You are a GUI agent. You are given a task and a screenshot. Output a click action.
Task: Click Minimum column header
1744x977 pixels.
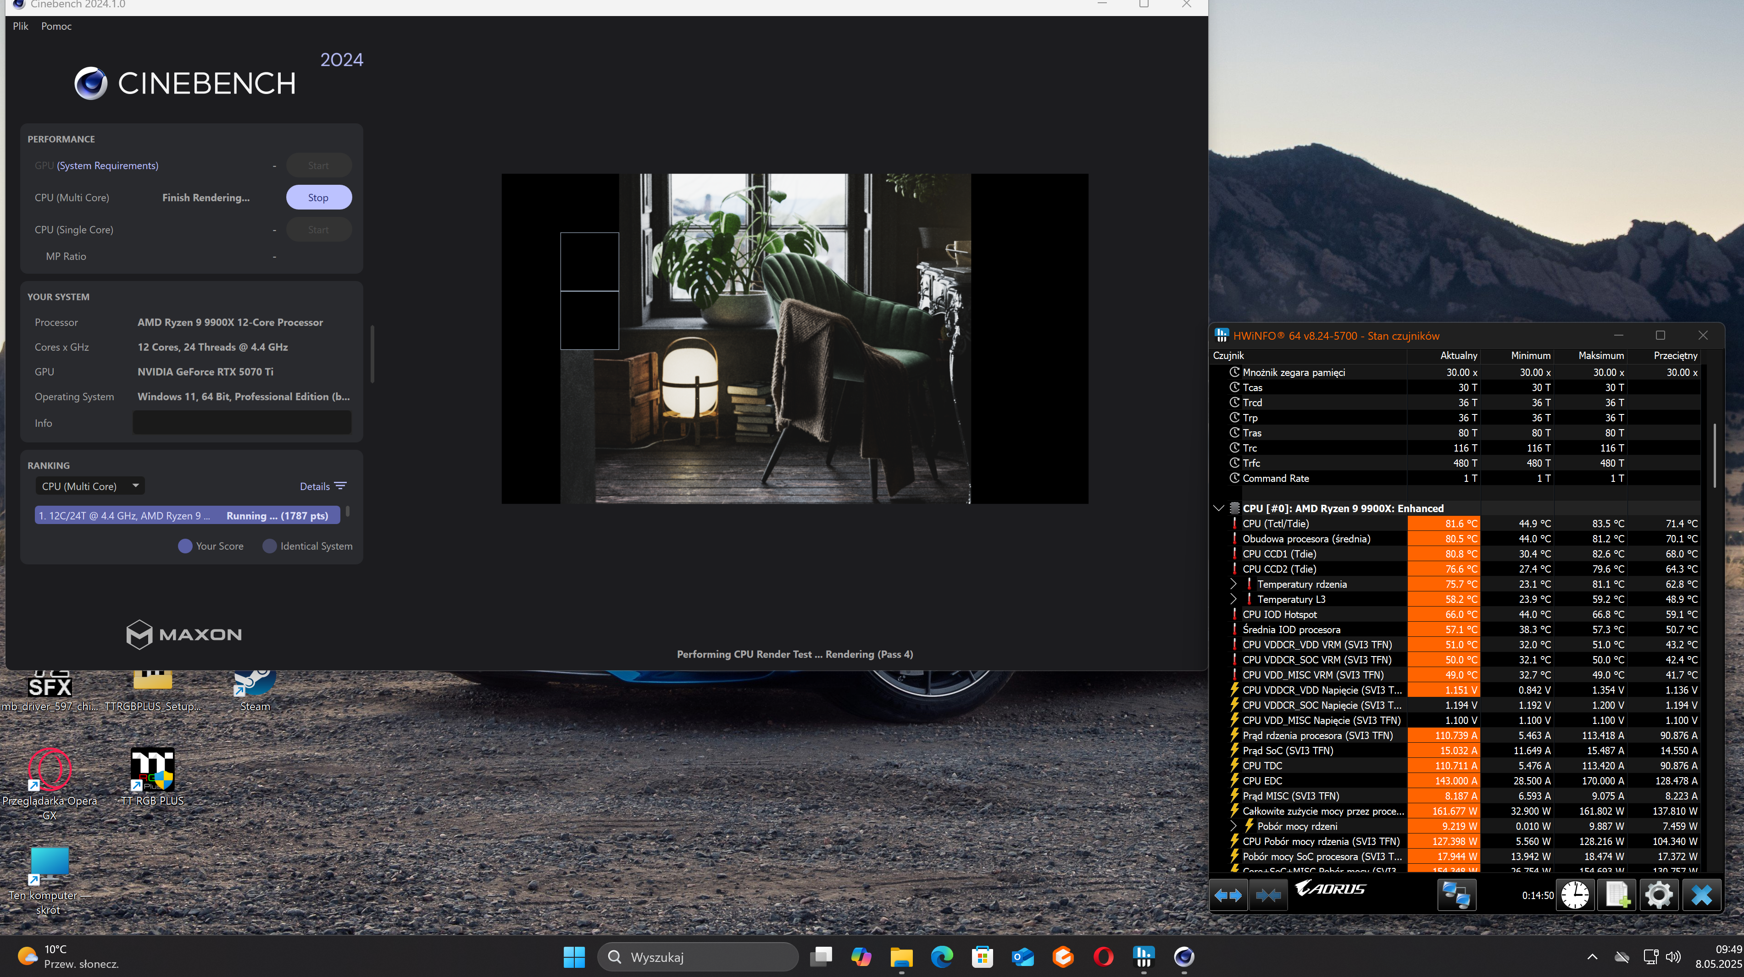1517,355
